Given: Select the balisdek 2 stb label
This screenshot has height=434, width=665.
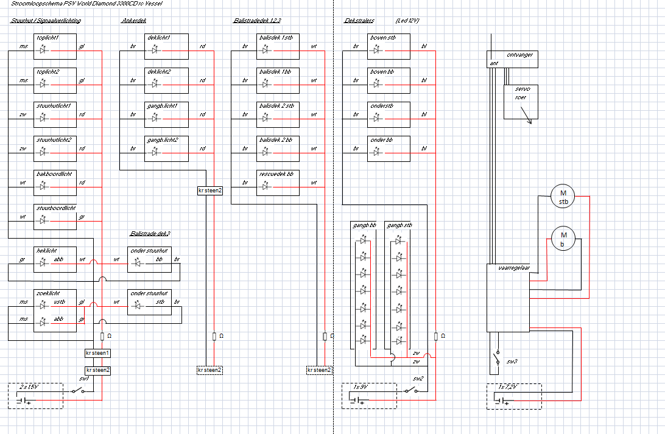Looking at the screenshot, I should click(x=276, y=105).
